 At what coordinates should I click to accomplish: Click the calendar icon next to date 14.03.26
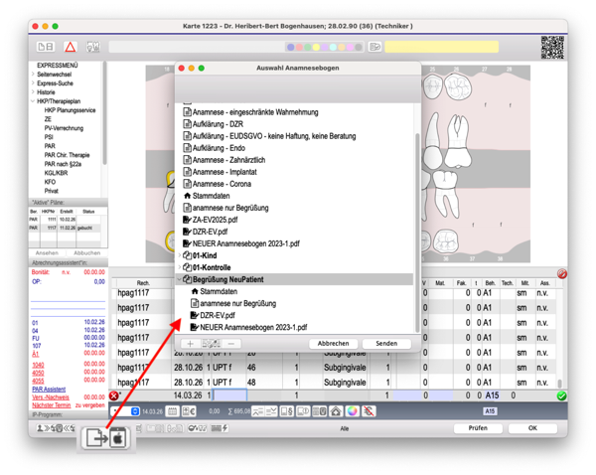pyautogui.click(x=172, y=411)
